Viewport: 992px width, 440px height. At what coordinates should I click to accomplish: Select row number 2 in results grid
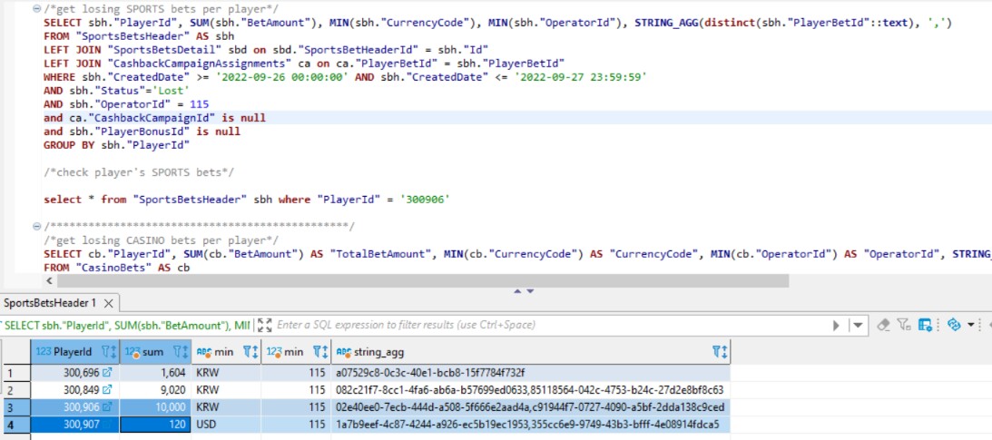[x=15, y=389]
